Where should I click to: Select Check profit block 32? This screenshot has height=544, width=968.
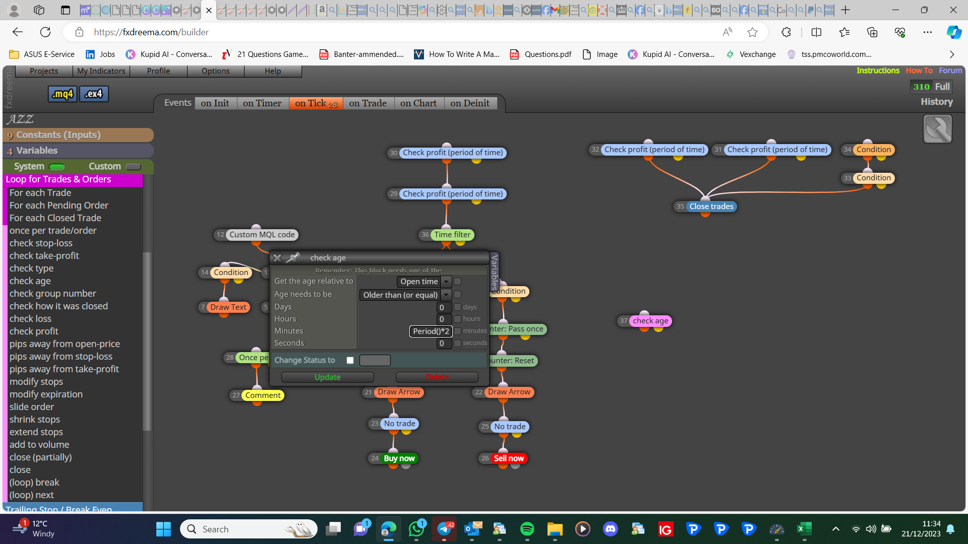(654, 150)
